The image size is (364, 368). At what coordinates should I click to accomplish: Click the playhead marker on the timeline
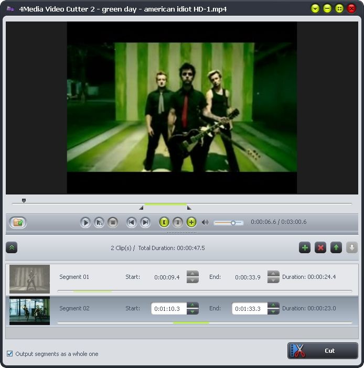(24, 201)
